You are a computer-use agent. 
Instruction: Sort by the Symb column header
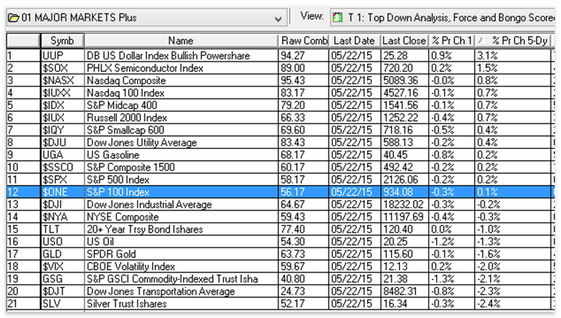tap(62, 41)
